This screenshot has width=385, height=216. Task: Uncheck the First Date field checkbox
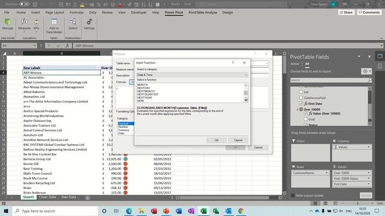coord(301,103)
